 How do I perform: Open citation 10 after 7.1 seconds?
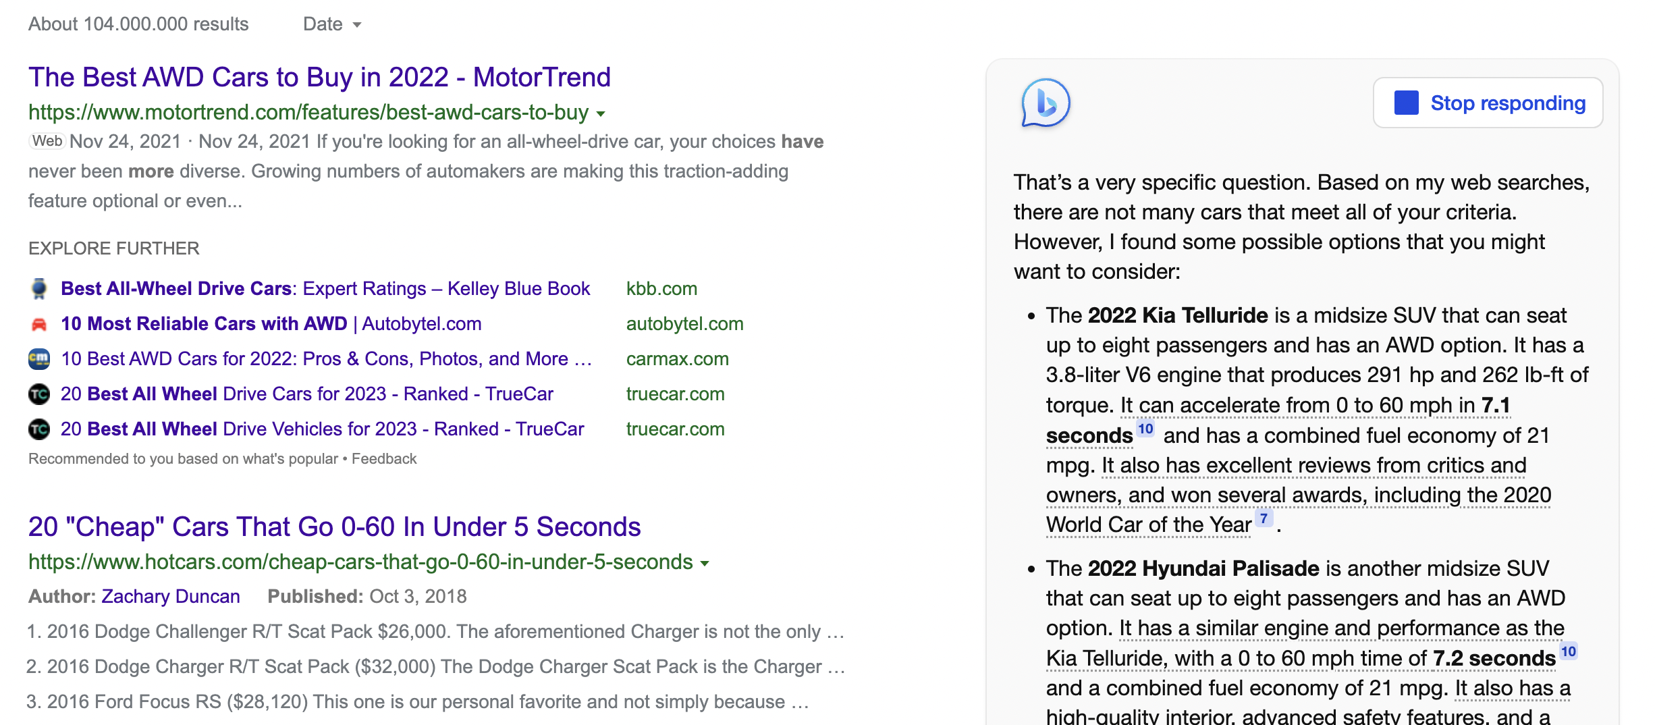pos(1145,429)
